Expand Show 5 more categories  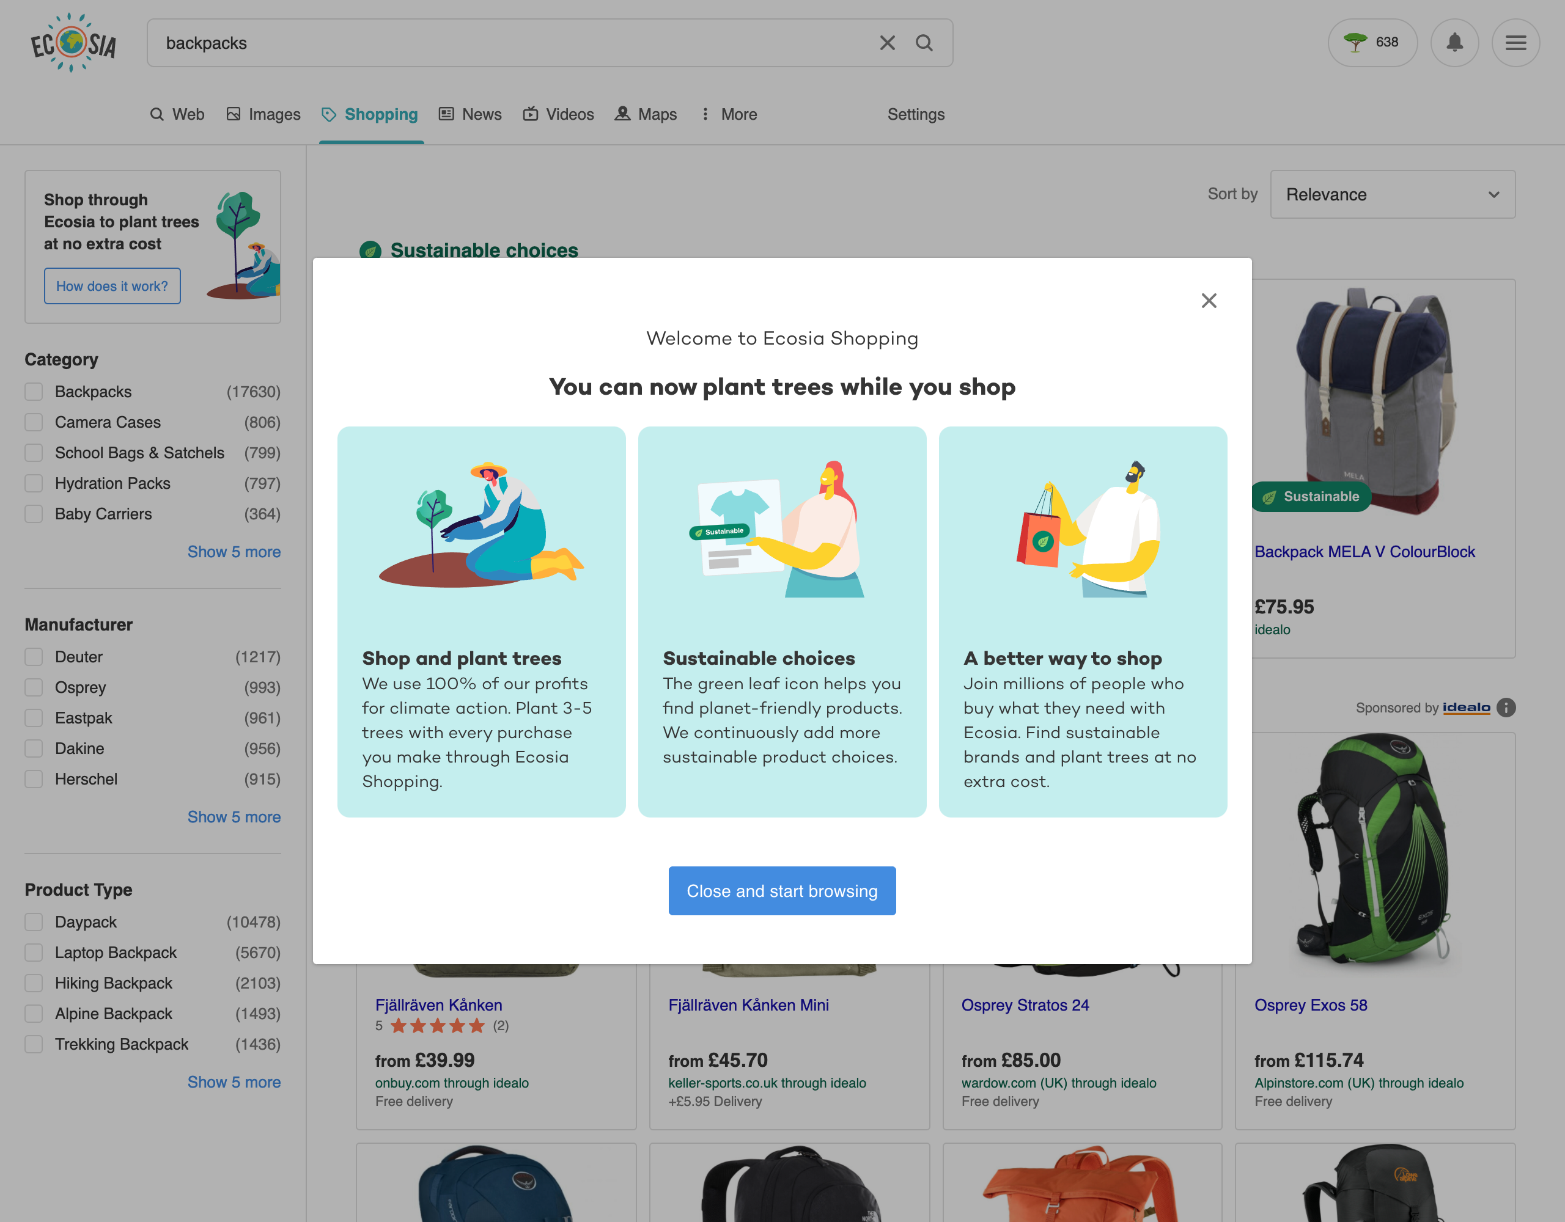[232, 551]
